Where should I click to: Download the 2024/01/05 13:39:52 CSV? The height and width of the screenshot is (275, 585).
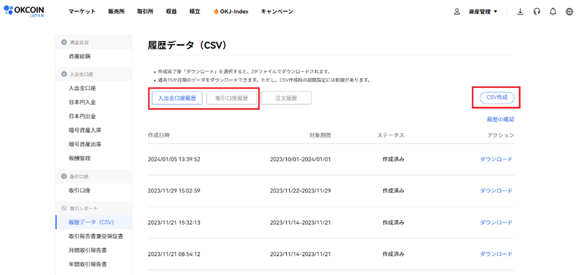pyautogui.click(x=496, y=159)
